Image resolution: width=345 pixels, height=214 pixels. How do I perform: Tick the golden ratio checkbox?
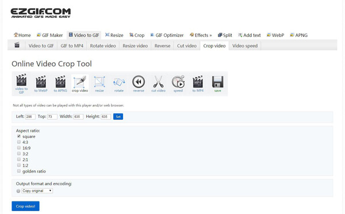click(19, 171)
